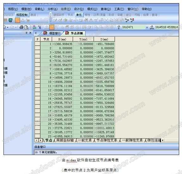Click the element selection icon beside 1to4518

point(152,27)
